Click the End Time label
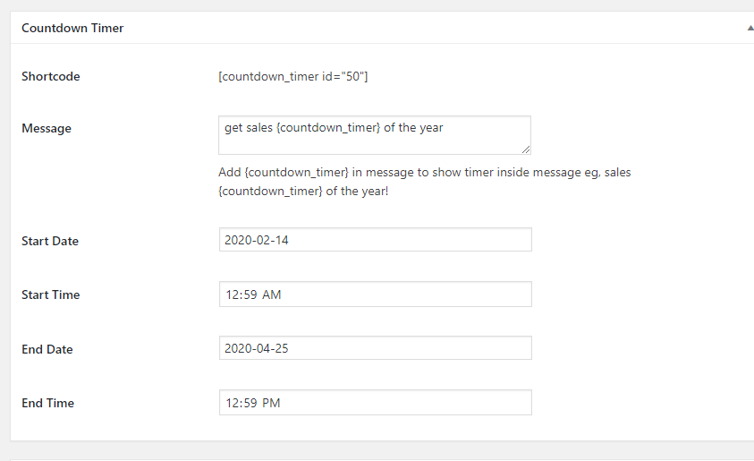The image size is (754, 461). (47, 403)
